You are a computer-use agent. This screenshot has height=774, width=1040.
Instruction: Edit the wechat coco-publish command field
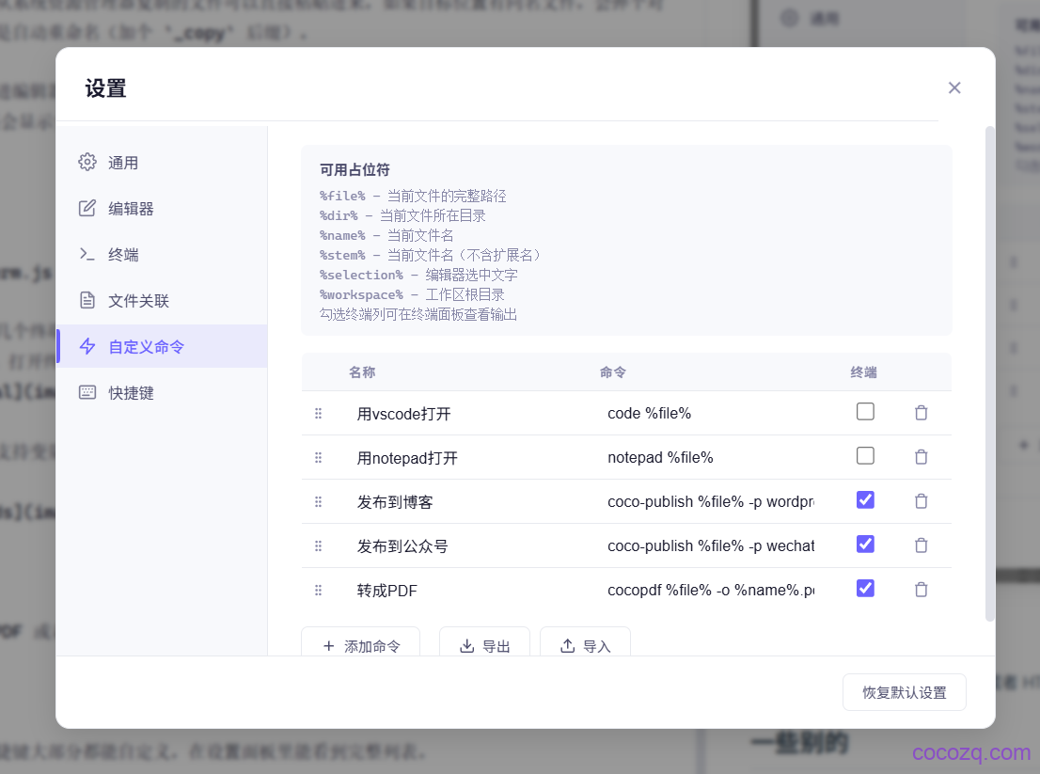[711, 545]
